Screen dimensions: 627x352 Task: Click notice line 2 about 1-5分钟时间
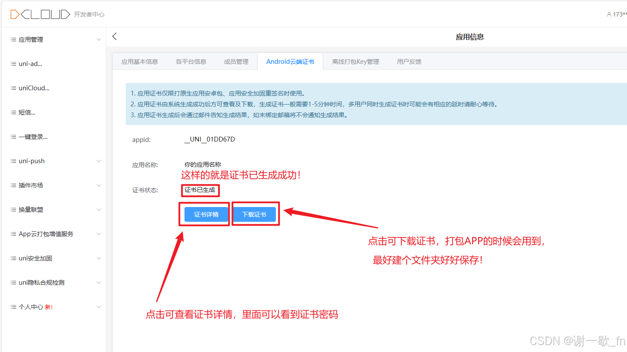[314, 104]
